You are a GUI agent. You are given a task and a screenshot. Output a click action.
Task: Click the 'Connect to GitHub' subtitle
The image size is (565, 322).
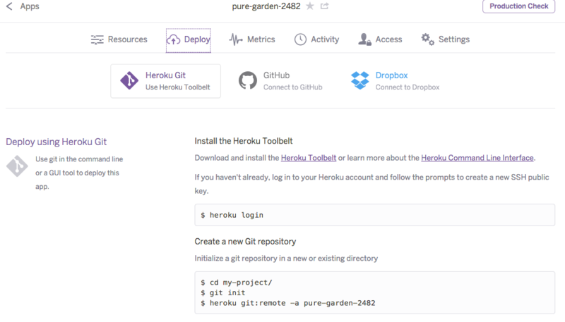point(292,87)
